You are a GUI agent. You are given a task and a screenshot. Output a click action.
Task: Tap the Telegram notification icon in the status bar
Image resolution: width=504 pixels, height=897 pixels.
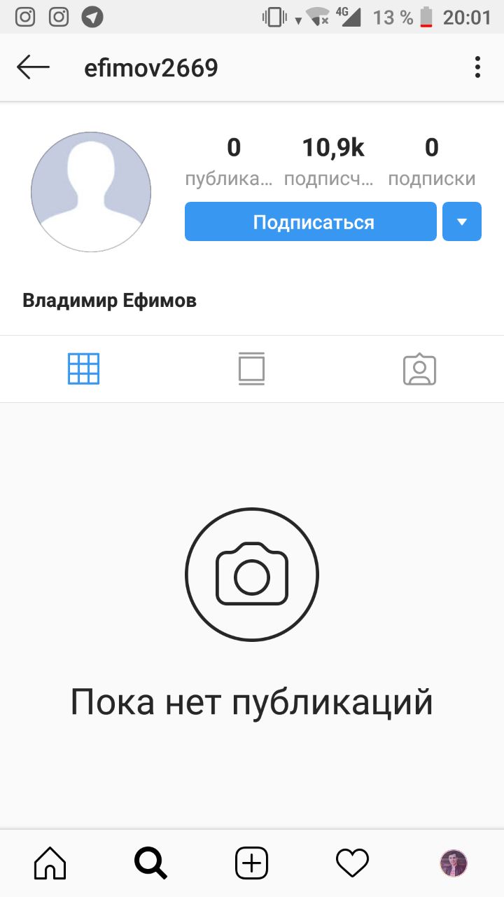pyautogui.click(x=92, y=17)
